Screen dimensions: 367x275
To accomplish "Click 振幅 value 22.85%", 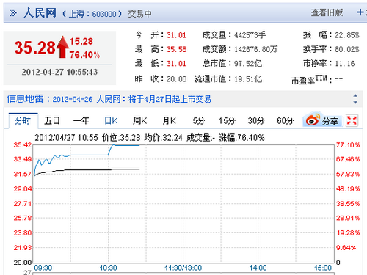I will tap(347, 35).
